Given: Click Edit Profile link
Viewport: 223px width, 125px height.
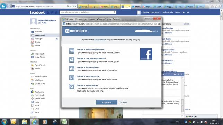Looking at the screenshot, I should coord(42,23).
